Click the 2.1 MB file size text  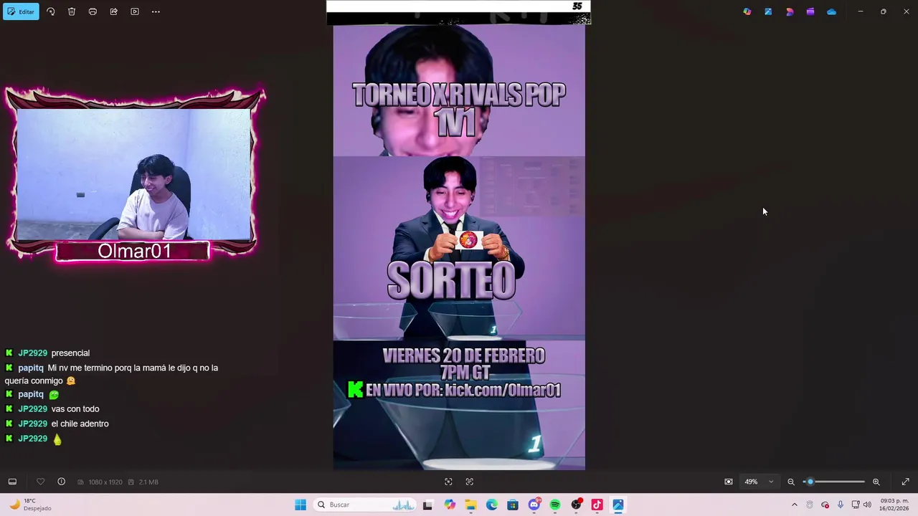pos(148,482)
